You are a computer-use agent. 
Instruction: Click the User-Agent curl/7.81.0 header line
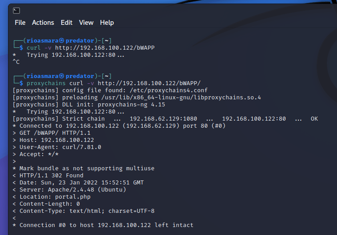coord(60,147)
